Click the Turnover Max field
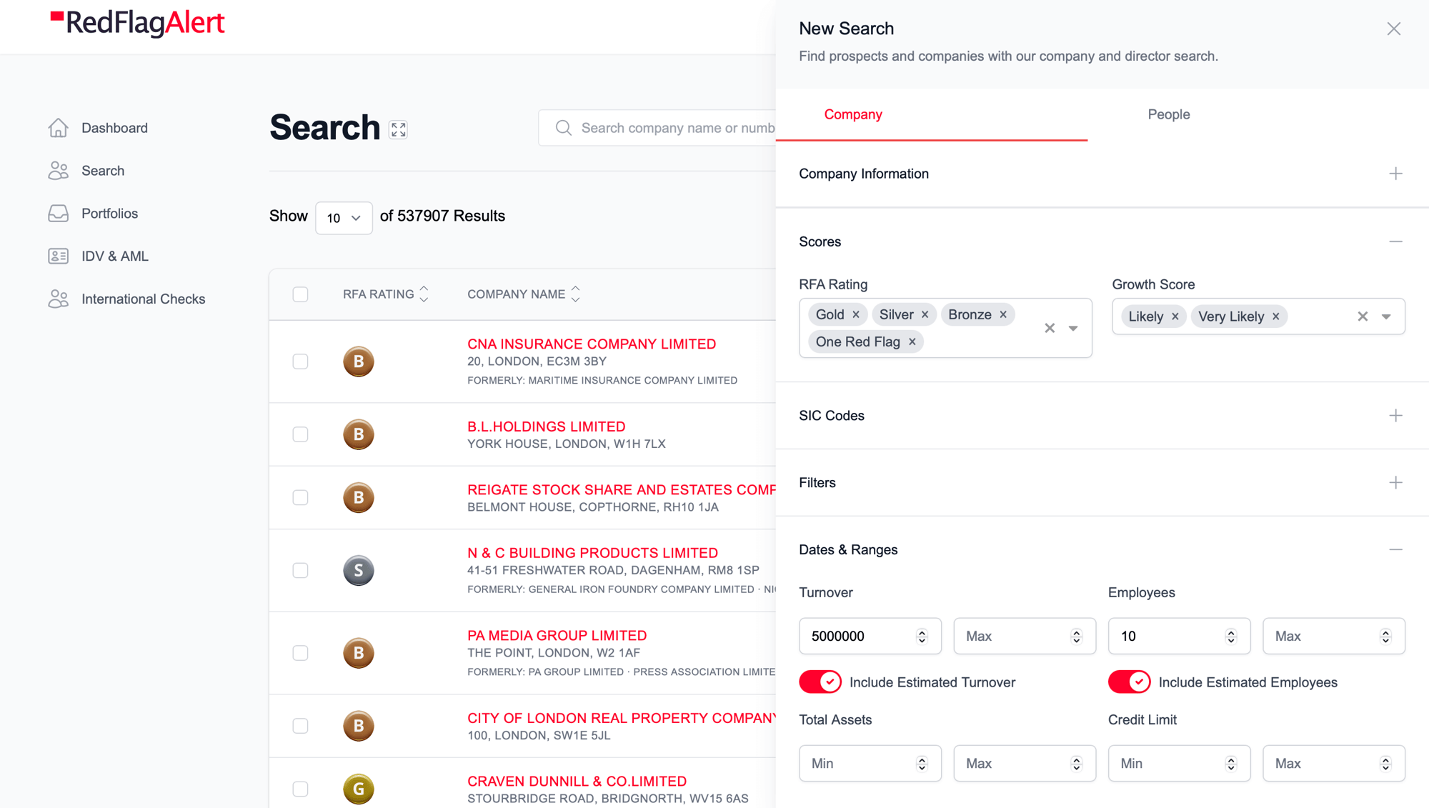Image resolution: width=1429 pixels, height=808 pixels. (1024, 636)
